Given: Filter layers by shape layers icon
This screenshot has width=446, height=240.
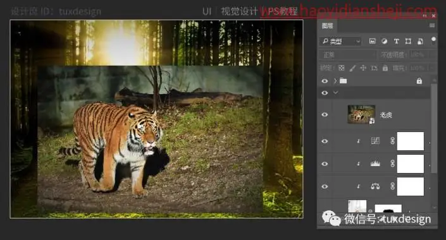Looking at the screenshot, I should pyautogui.click(x=408, y=41).
